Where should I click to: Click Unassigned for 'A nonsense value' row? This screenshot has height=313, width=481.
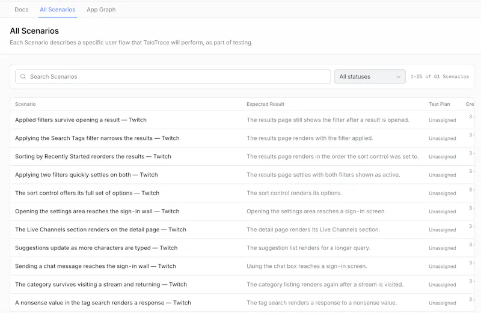[443, 303]
